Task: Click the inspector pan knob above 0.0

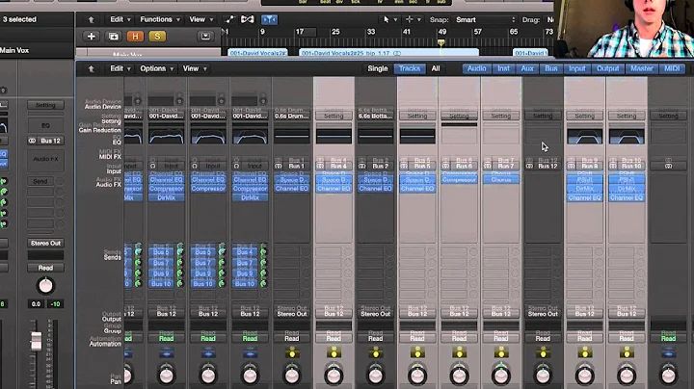Action: click(x=45, y=286)
